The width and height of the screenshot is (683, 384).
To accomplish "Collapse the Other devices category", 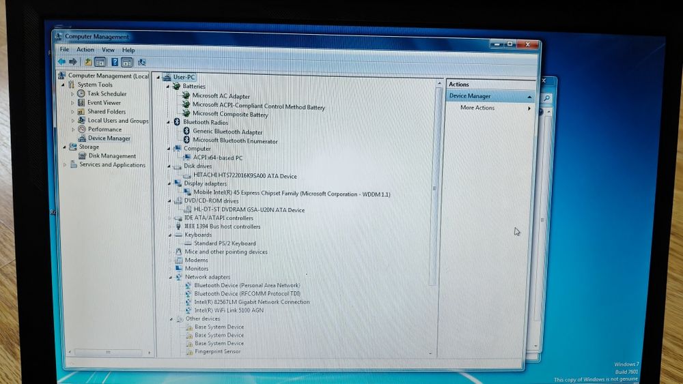I will pos(171,319).
